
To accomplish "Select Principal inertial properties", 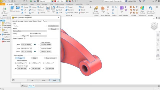I will (x=20, y=58).
